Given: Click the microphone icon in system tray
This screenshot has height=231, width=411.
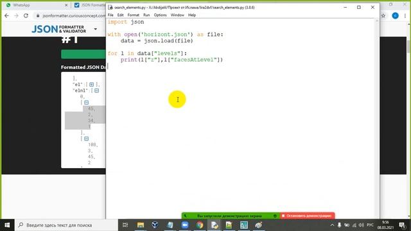Looking at the screenshot, I should (x=340, y=225).
